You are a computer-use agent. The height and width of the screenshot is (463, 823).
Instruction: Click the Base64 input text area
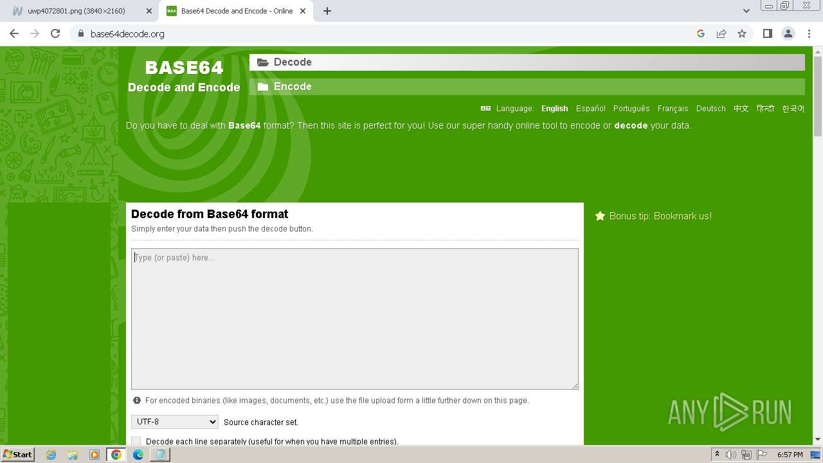(355, 319)
